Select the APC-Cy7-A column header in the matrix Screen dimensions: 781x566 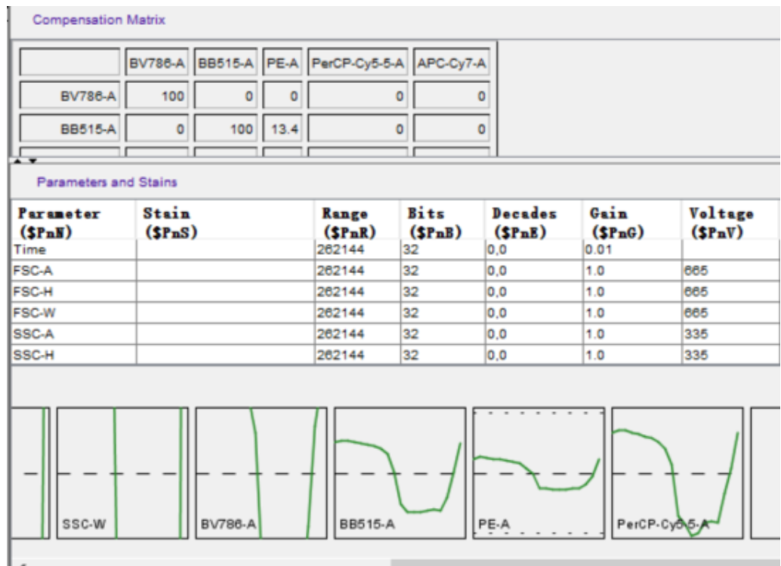pyautogui.click(x=451, y=63)
